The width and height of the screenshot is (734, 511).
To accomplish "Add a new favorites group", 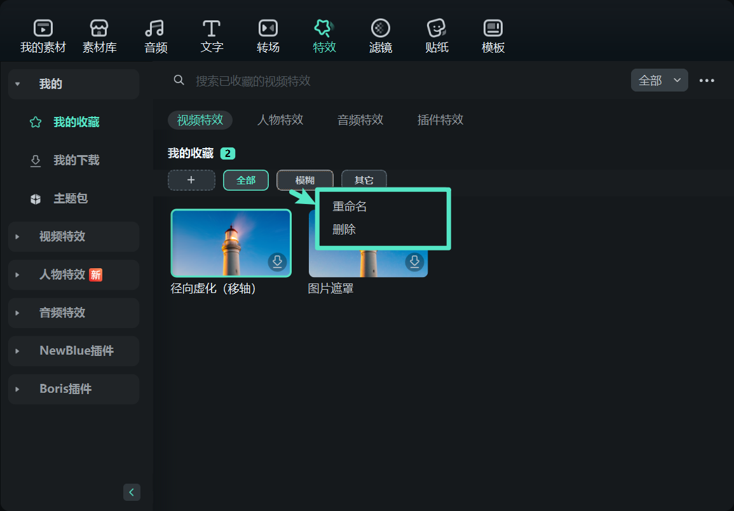I will click(191, 180).
